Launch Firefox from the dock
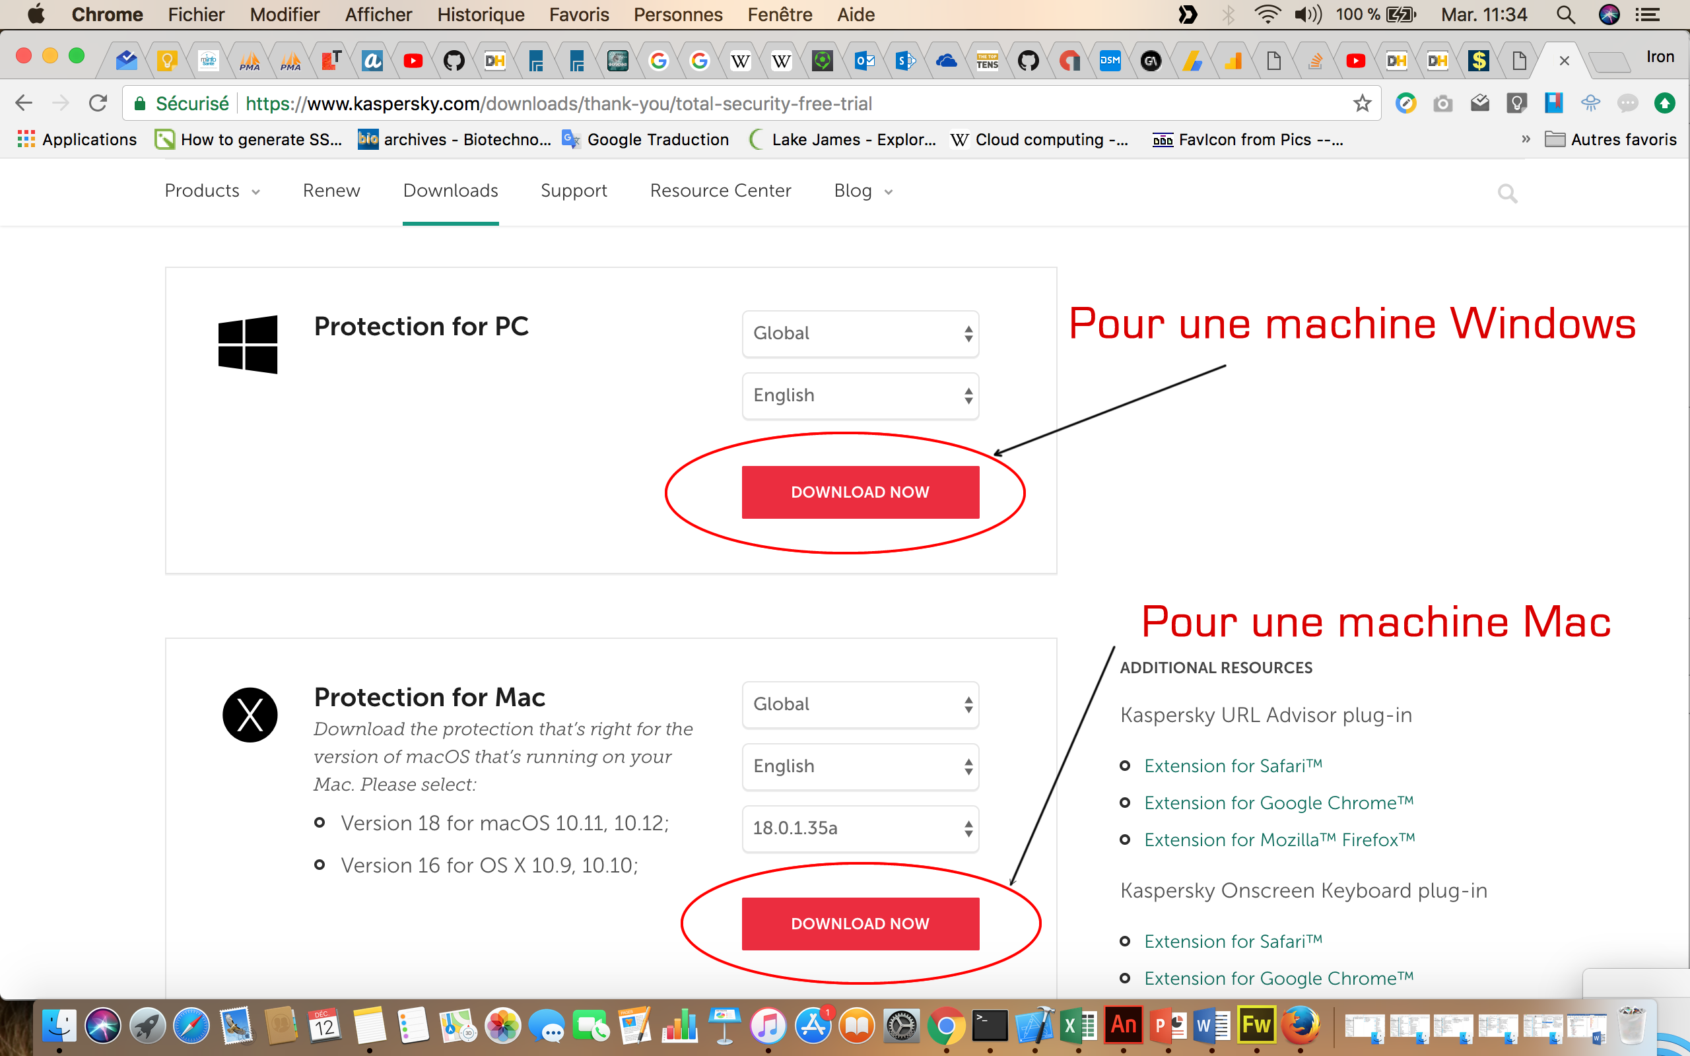 pos(1300,1025)
